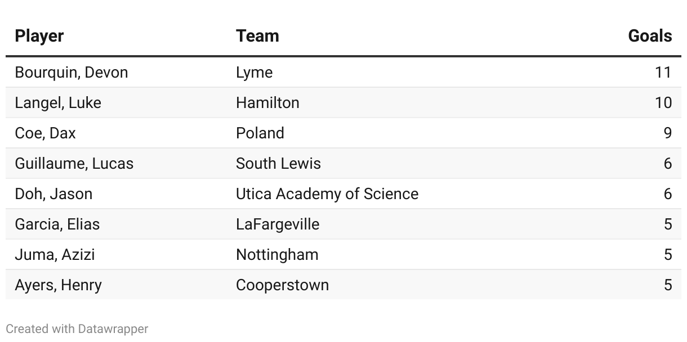The width and height of the screenshot is (687, 342).
Task: Select the Cooperstown team cell
Action: point(282,285)
